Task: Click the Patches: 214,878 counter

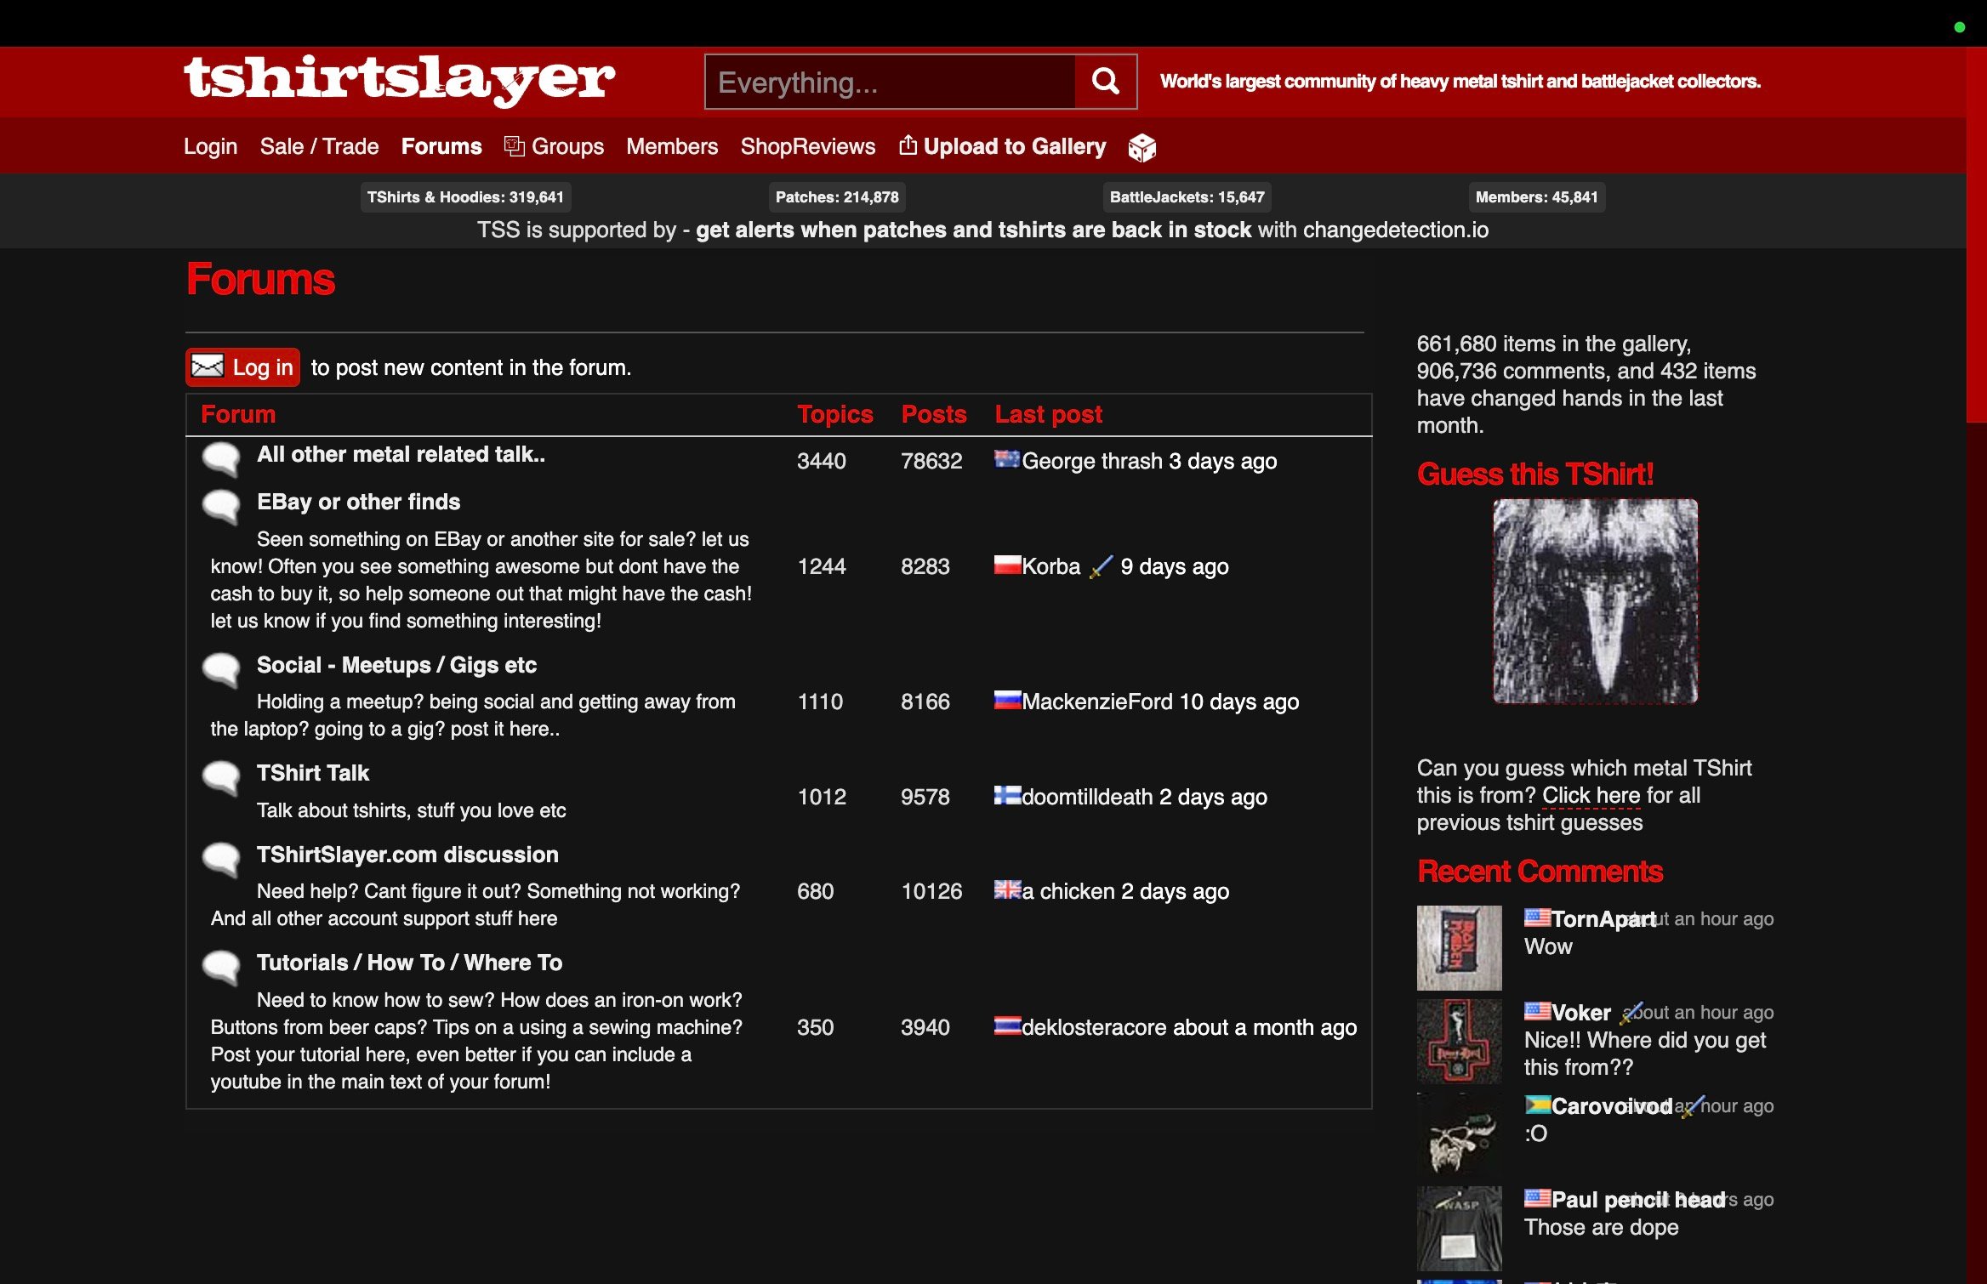Action: [x=837, y=197]
